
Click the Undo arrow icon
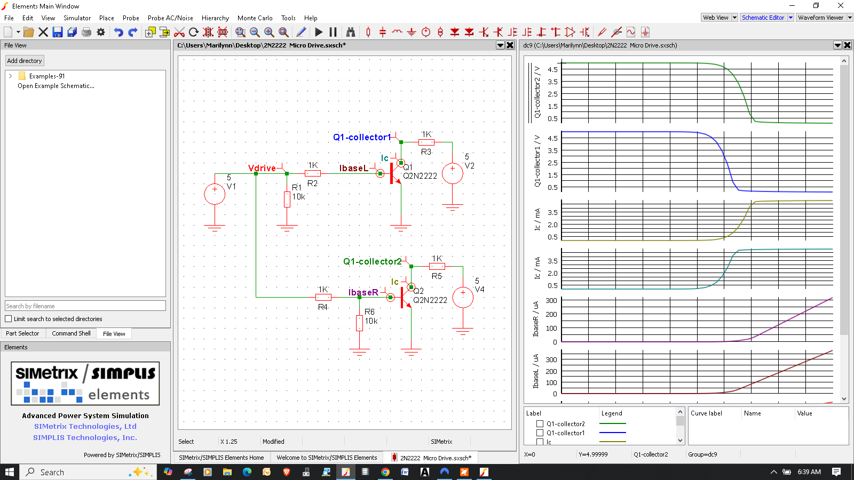tap(118, 32)
